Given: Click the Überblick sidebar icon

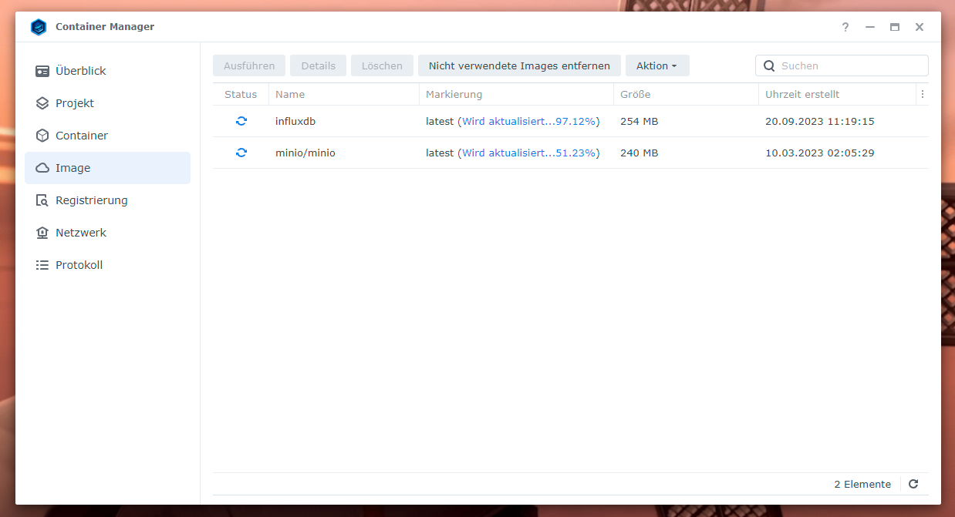Looking at the screenshot, I should coord(42,71).
